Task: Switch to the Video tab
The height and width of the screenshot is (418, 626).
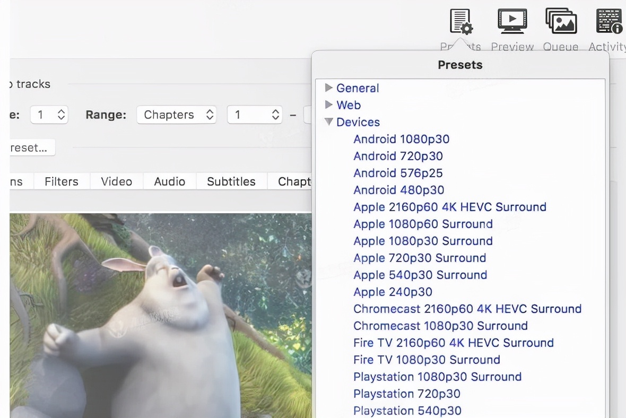Action: point(116,181)
